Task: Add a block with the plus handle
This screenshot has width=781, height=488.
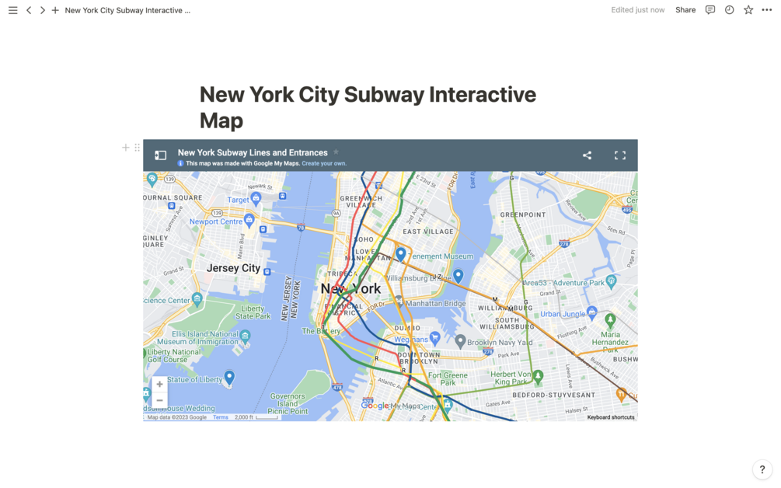Action: [x=126, y=148]
